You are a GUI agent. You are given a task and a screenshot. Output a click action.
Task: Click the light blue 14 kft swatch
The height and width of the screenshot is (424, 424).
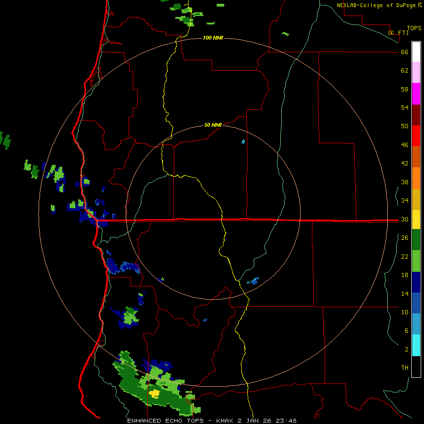pos(416,324)
